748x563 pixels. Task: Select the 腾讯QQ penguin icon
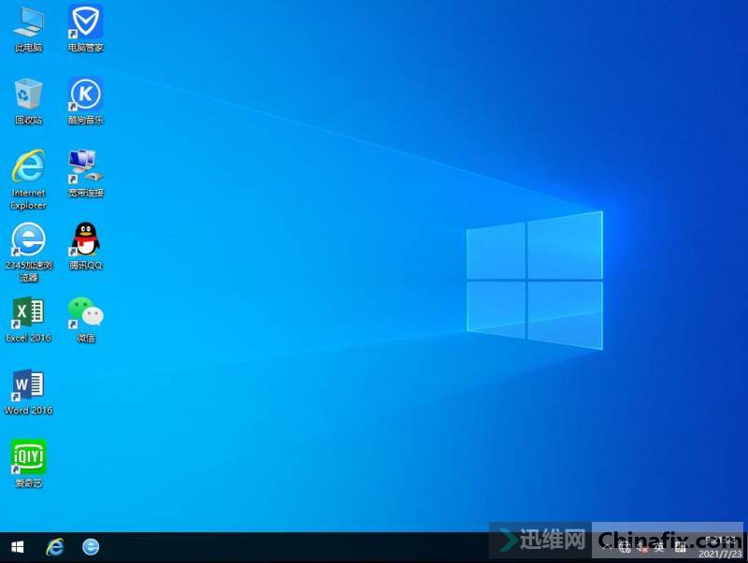[x=86, y=246]
